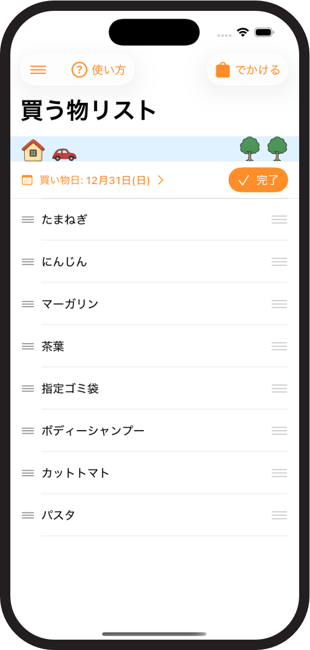Tap the orange shopping bag icon
The image size is (310, 650).
point(223,70)
